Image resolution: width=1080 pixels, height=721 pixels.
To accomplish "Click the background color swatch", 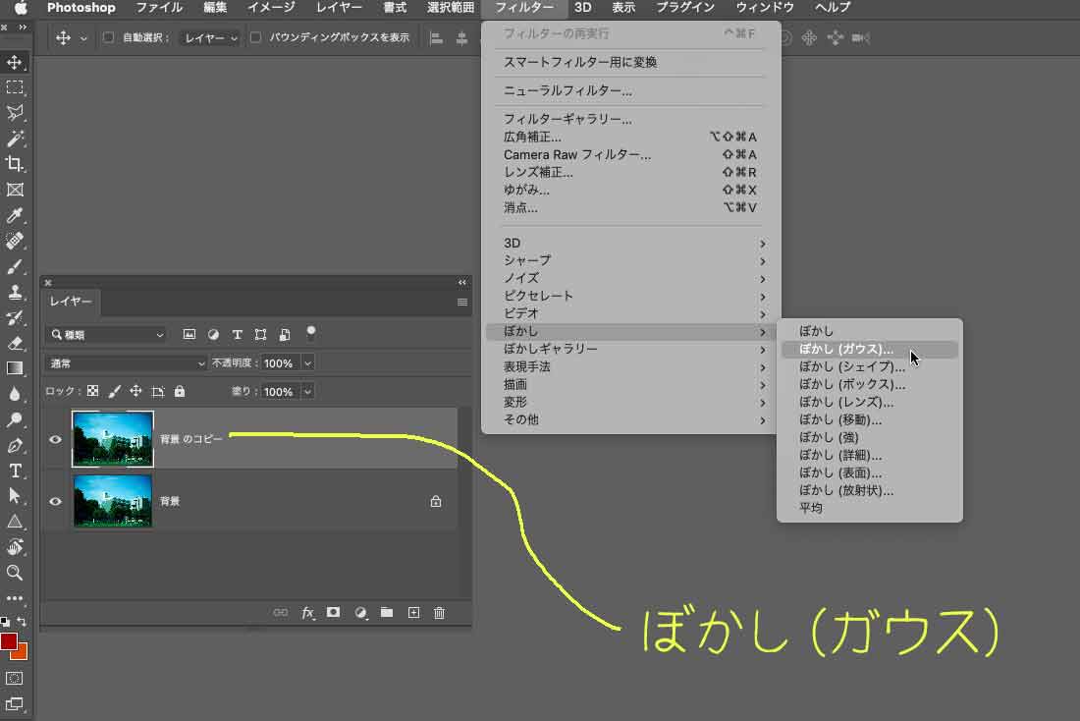I will [x=22, y=653].
